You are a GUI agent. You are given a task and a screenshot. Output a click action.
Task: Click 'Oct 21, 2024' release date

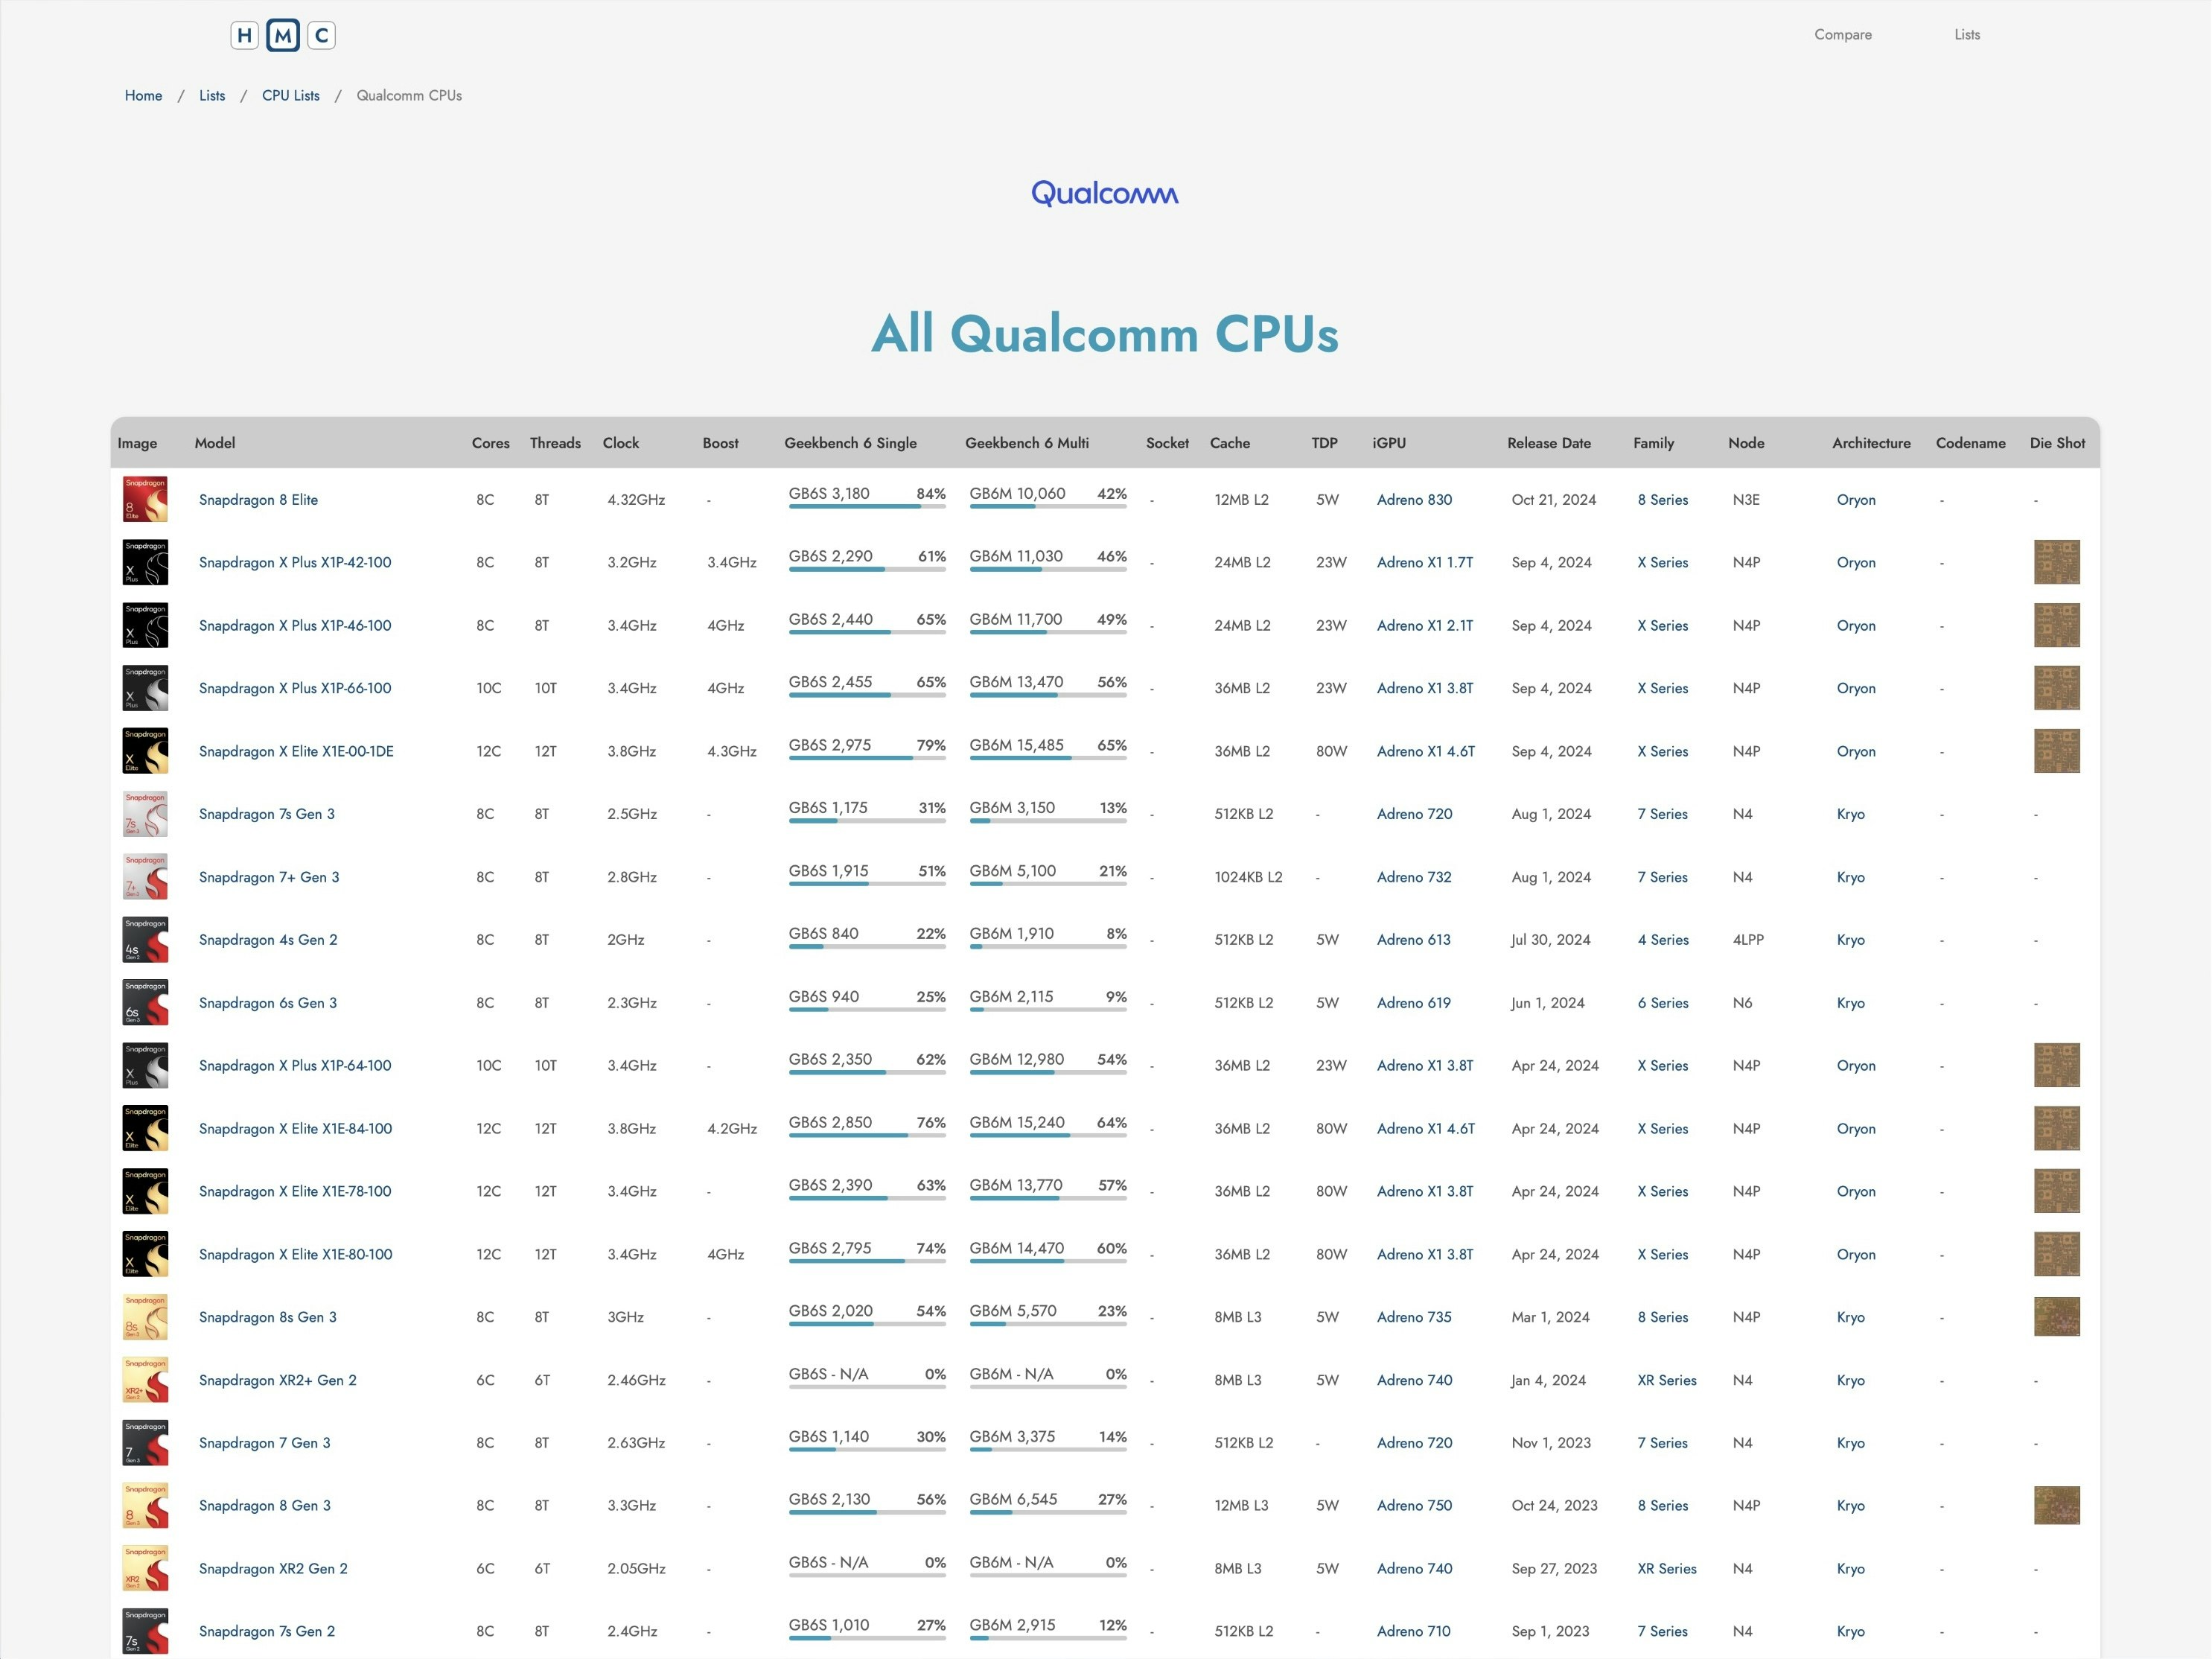click(1554, 500)
